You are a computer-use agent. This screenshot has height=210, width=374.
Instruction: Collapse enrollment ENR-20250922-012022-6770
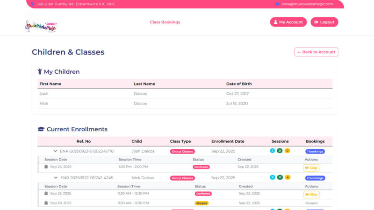55,151
